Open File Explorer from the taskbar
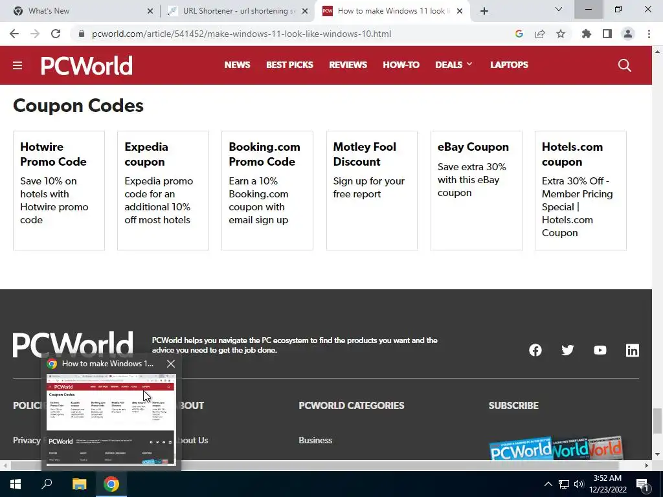Viewport: 663px width, 497px height. click(x=79, y=484)
